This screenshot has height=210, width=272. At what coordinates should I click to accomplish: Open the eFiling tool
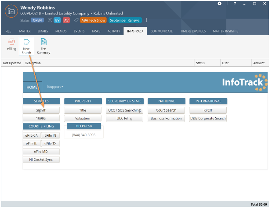click(11, 44)
